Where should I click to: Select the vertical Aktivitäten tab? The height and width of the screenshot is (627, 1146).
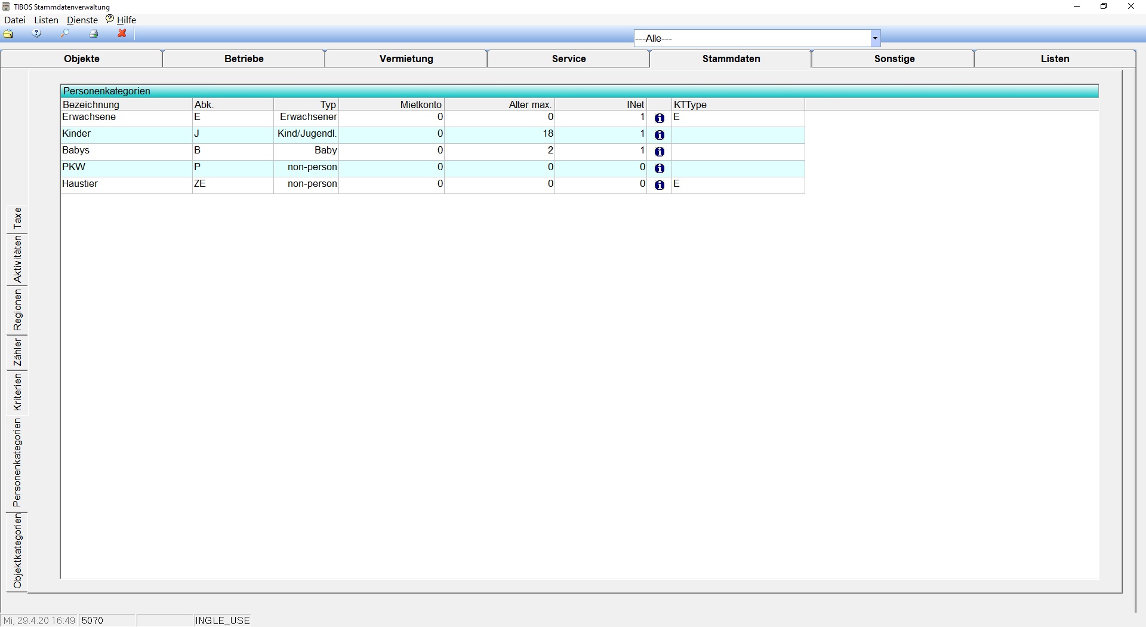tap(17, 259)
